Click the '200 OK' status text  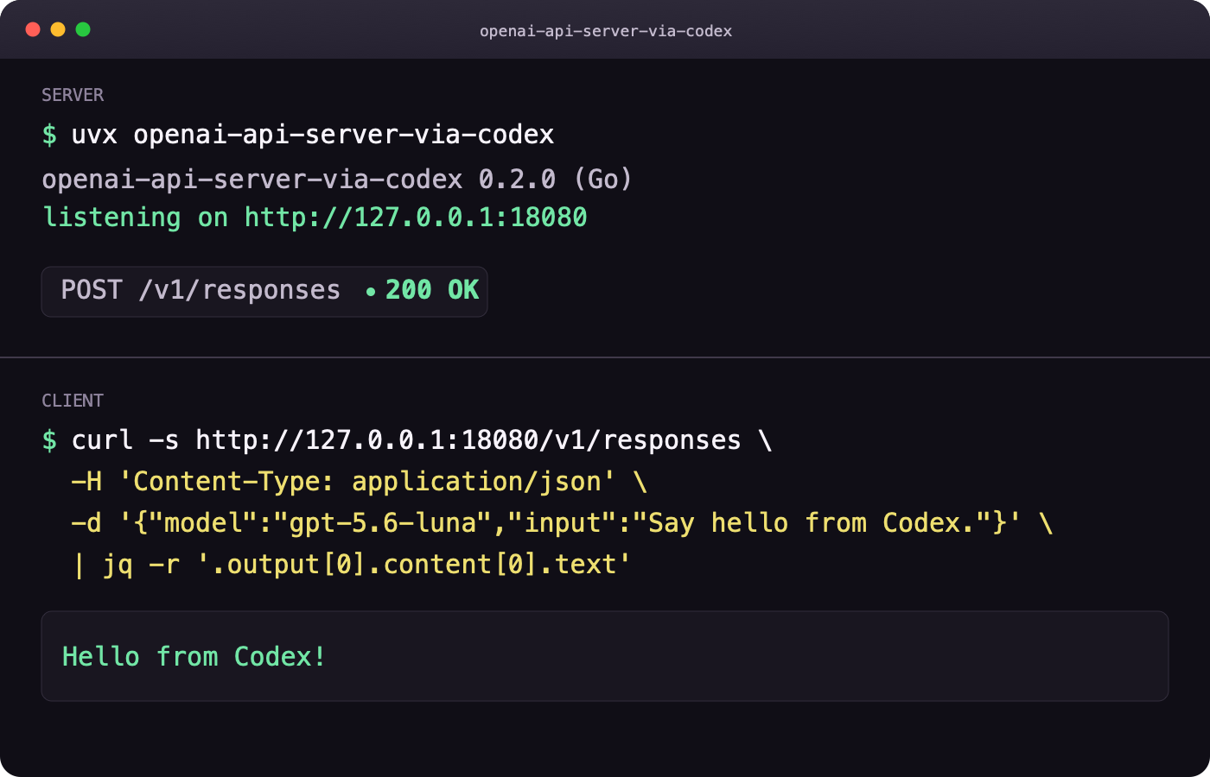(432, 290)
